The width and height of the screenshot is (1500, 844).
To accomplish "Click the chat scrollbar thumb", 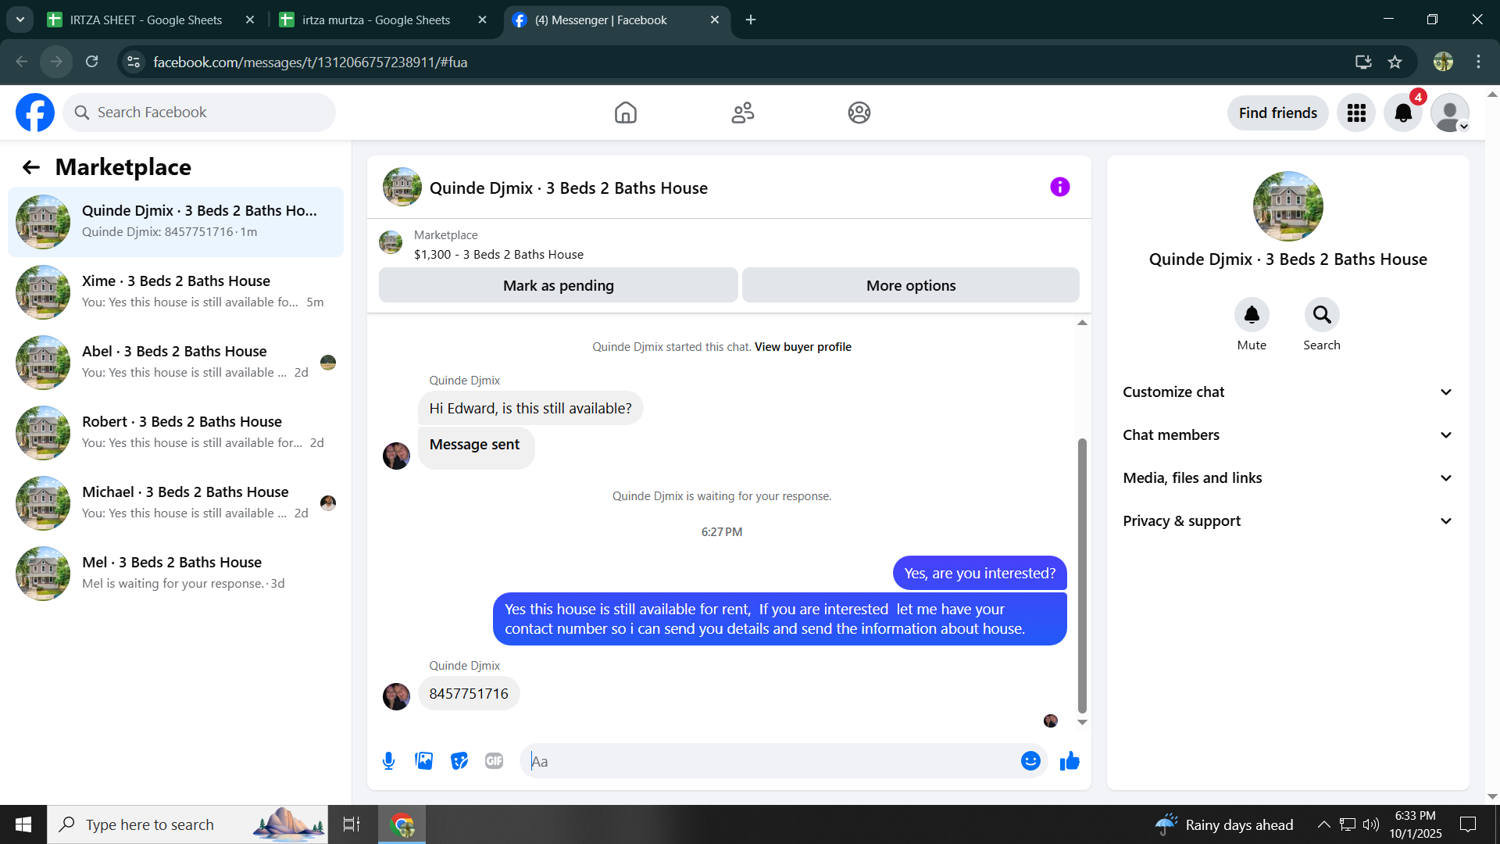I will [1082, 576].
